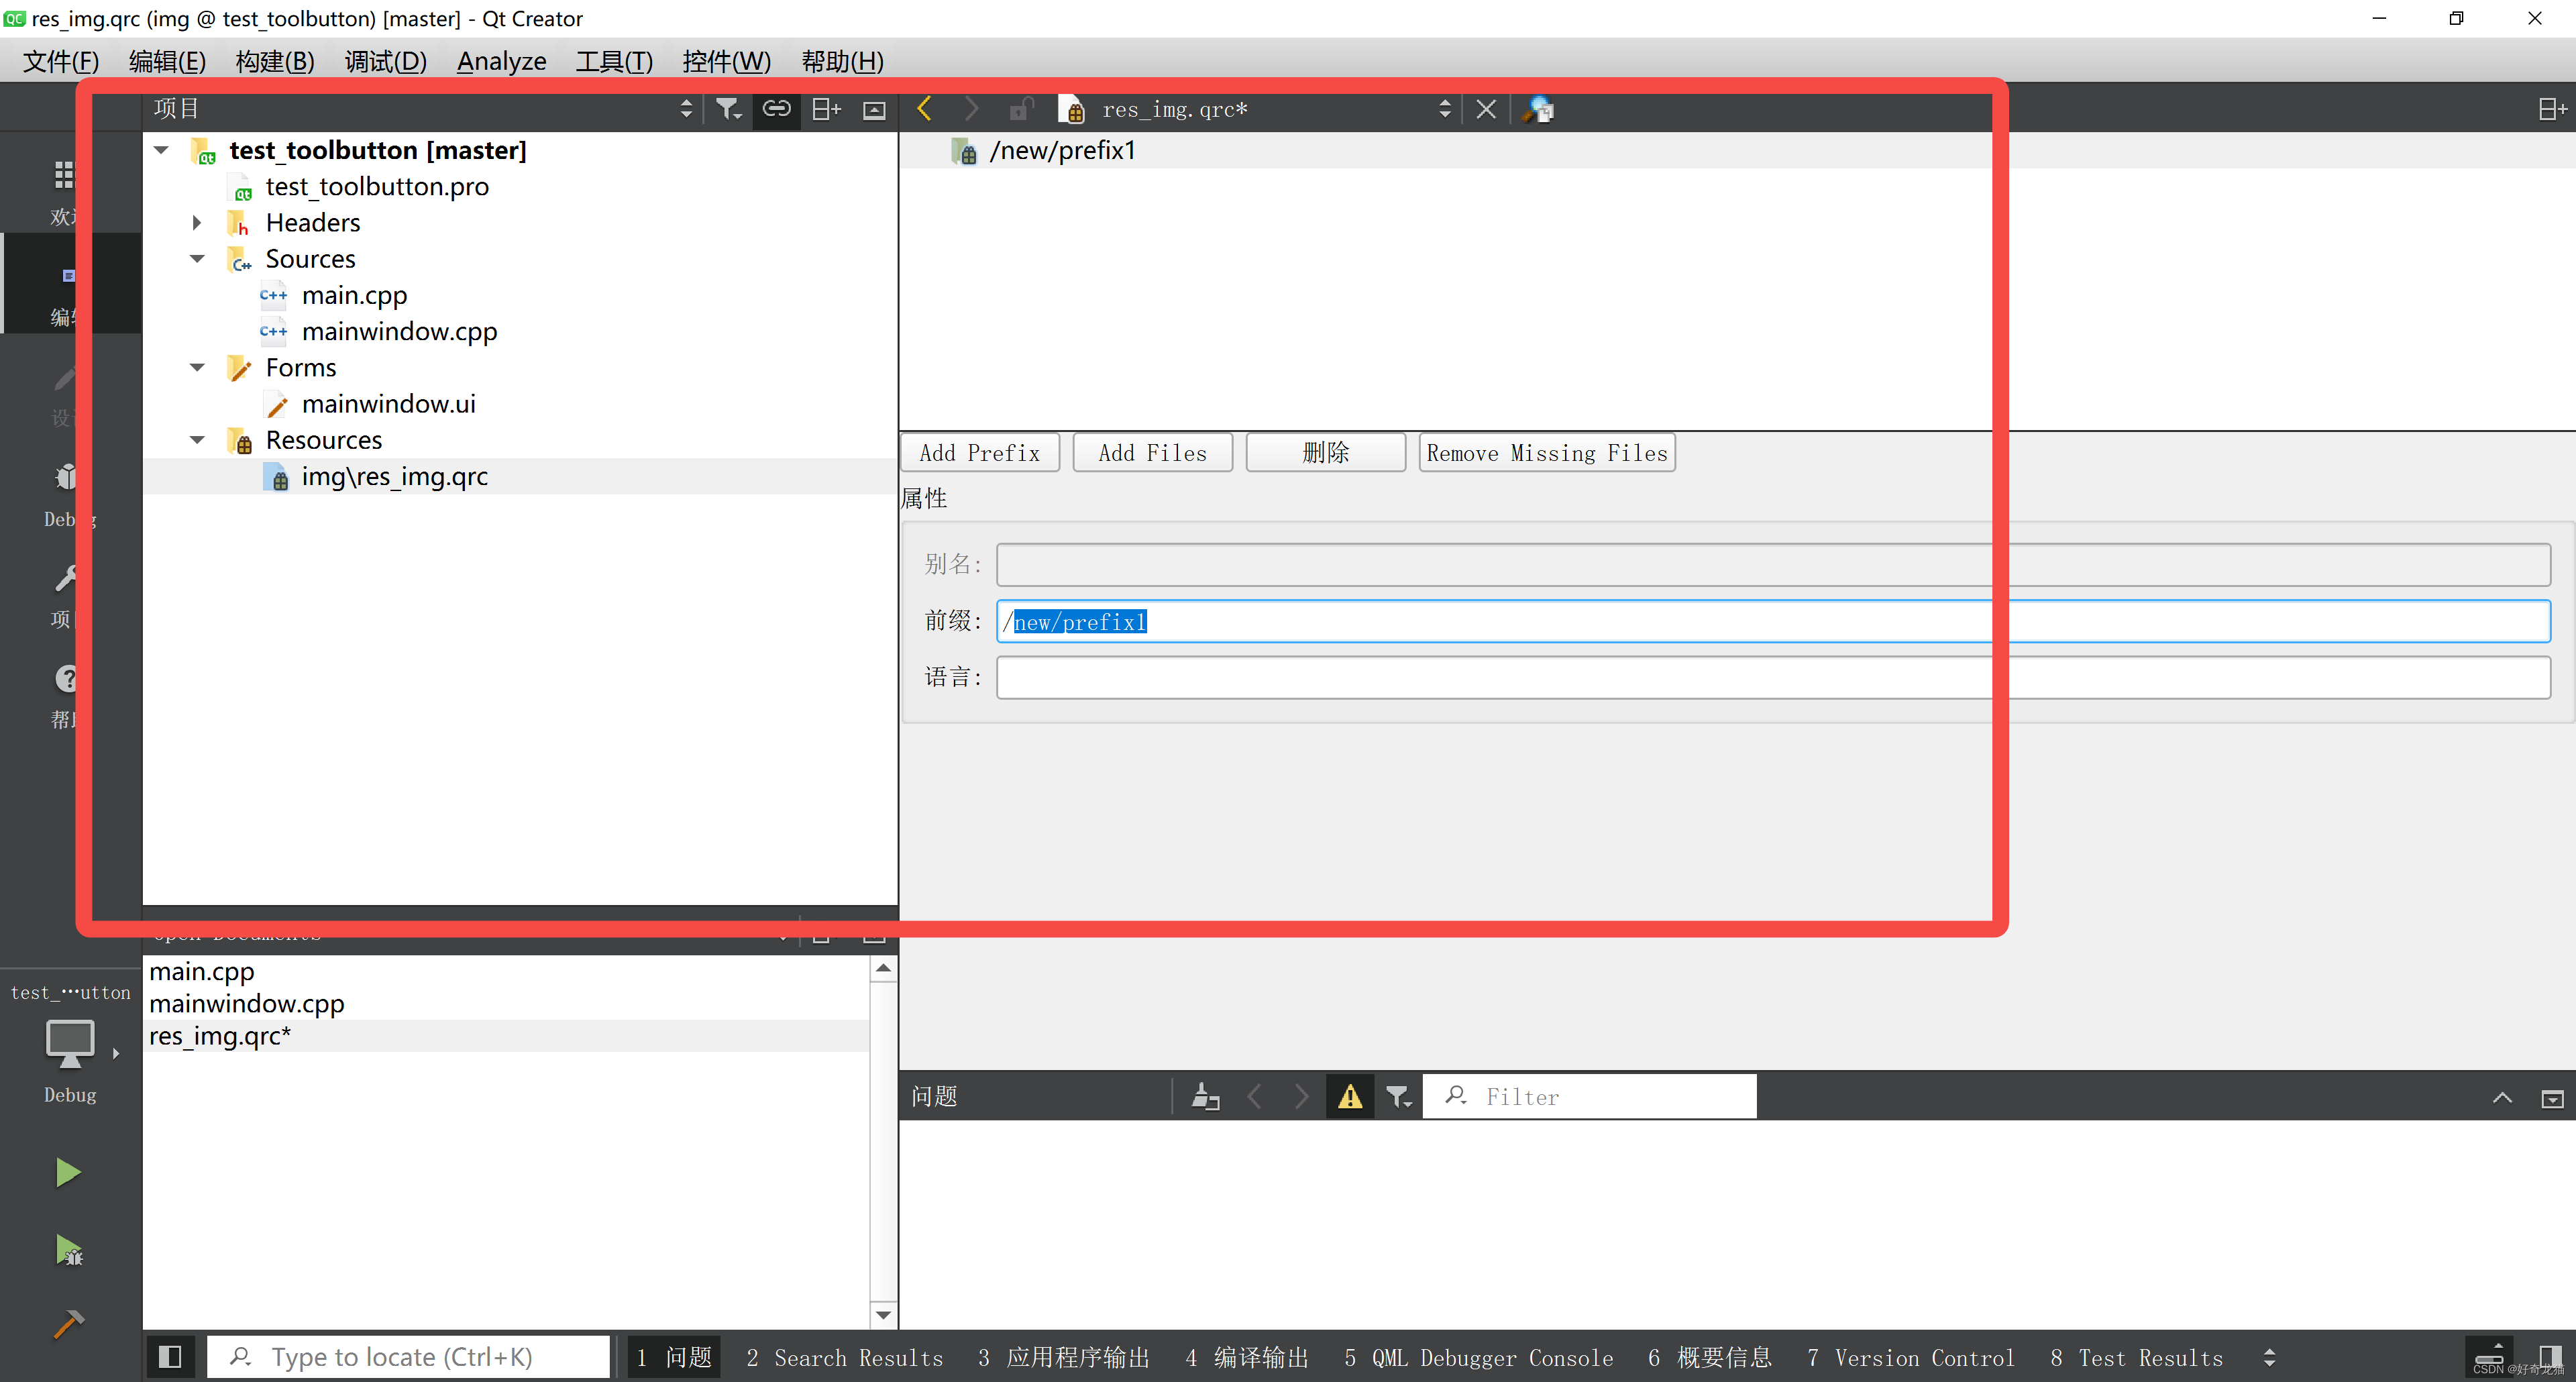The image size is (2576, 1382).
Task: Go to next issue arrow
Action: 1301,1097
